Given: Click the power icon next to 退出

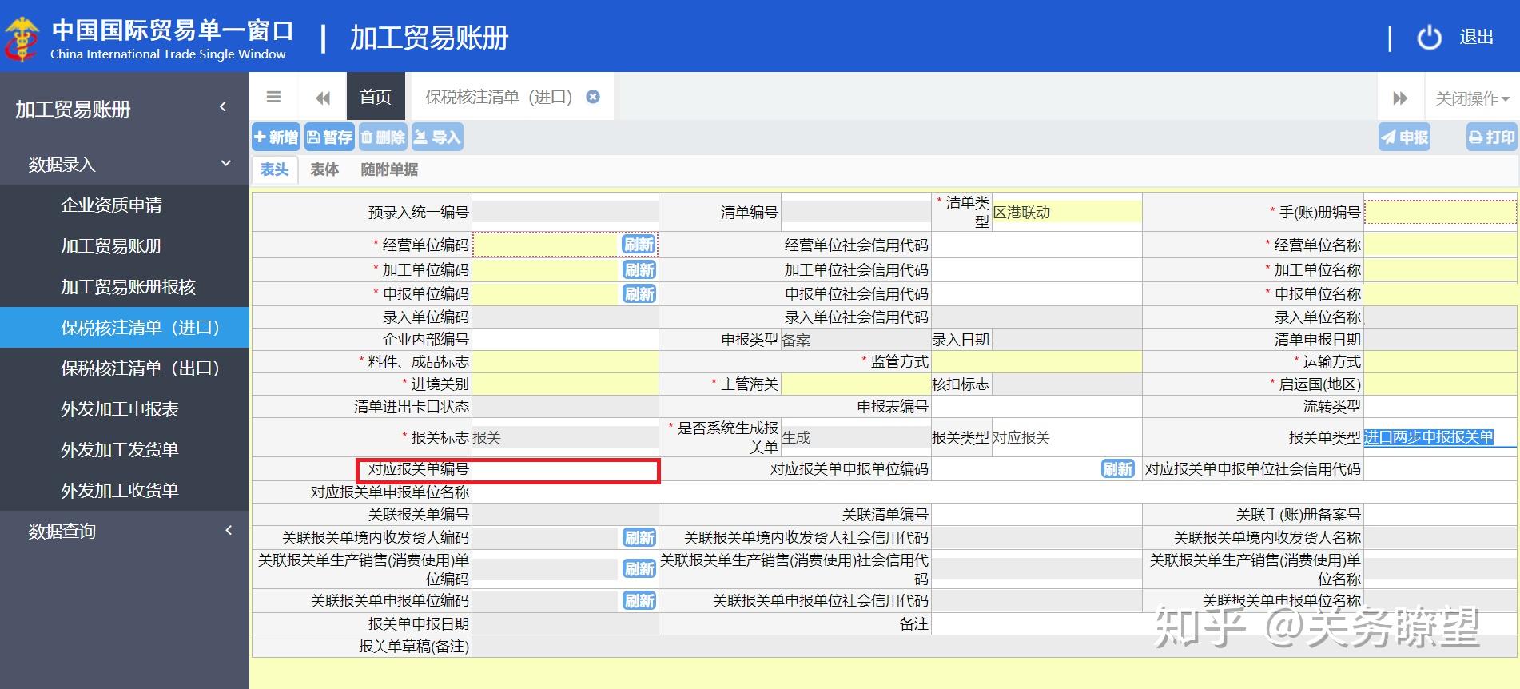Looking at the screenshot, I should point(1429,37).
